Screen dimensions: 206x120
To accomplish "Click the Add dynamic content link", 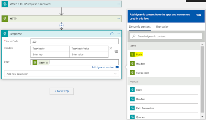I will pyautogui.click(x=103, y=67).
